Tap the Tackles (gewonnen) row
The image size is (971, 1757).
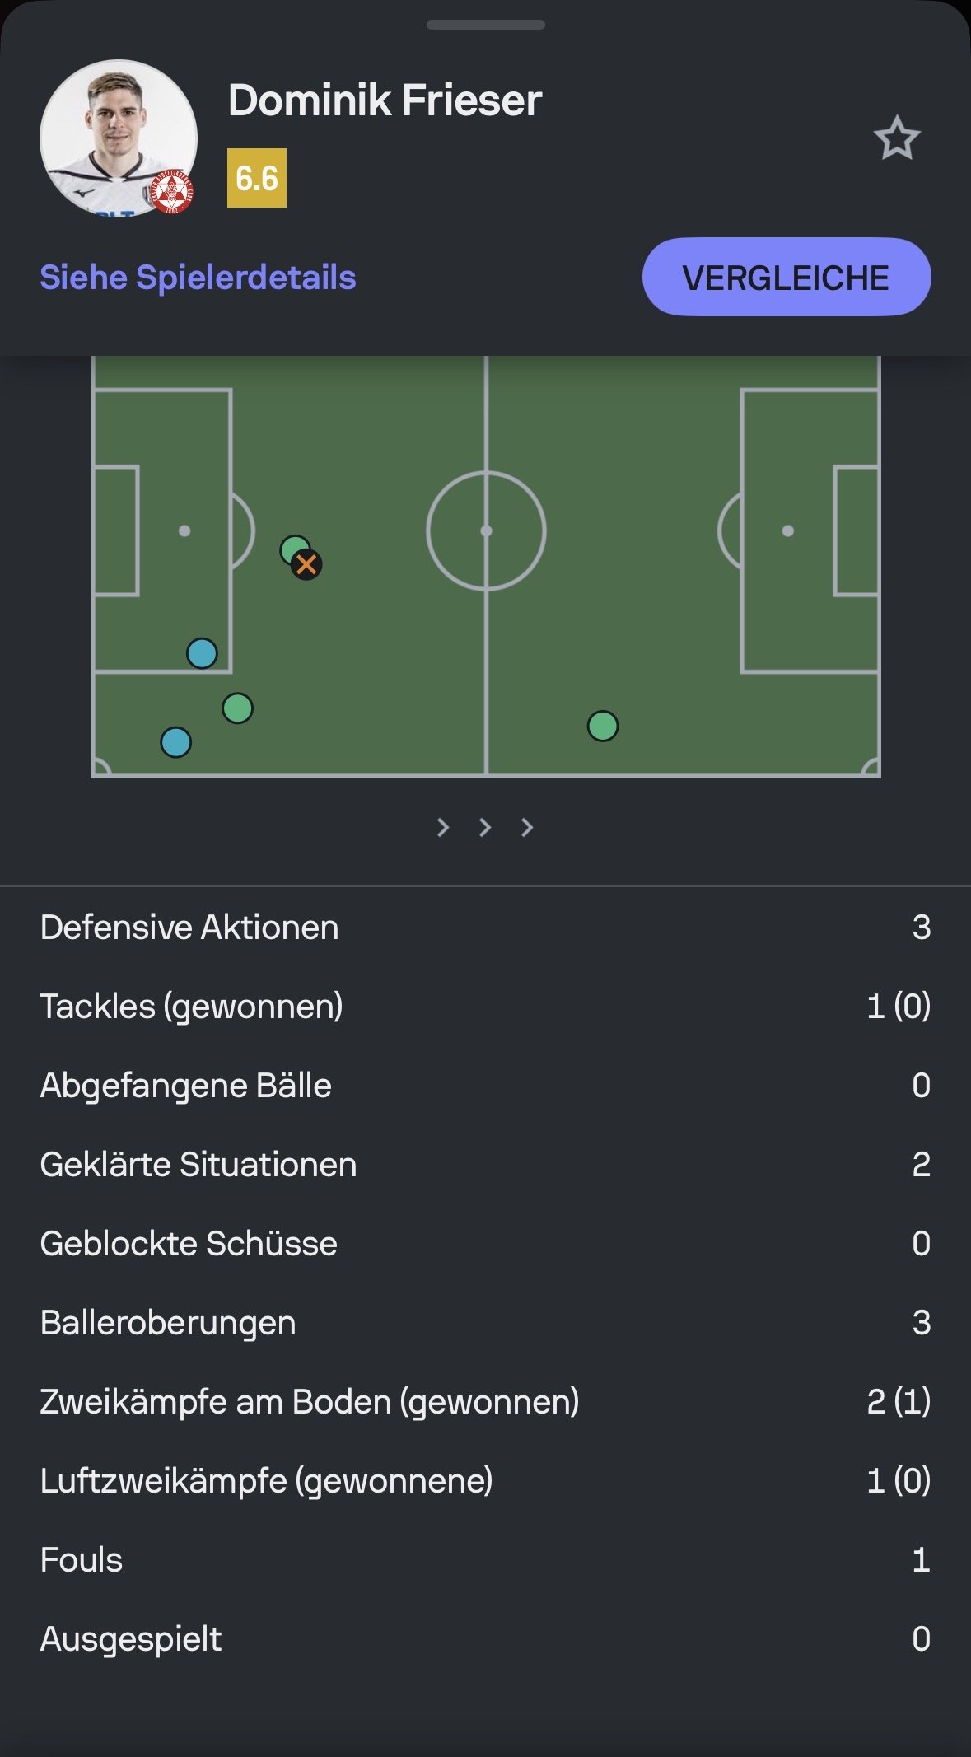tap(485, 1007)
